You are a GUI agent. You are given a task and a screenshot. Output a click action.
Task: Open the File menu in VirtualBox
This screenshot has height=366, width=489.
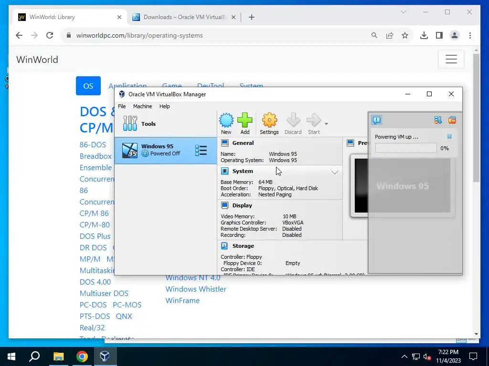pyautogui.click(x=122, y=106)
